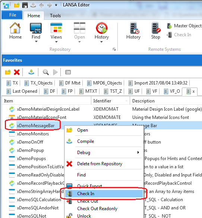Select the VF_O favorites tab
This screenshot has width=202, height=218.
(172, 91)
